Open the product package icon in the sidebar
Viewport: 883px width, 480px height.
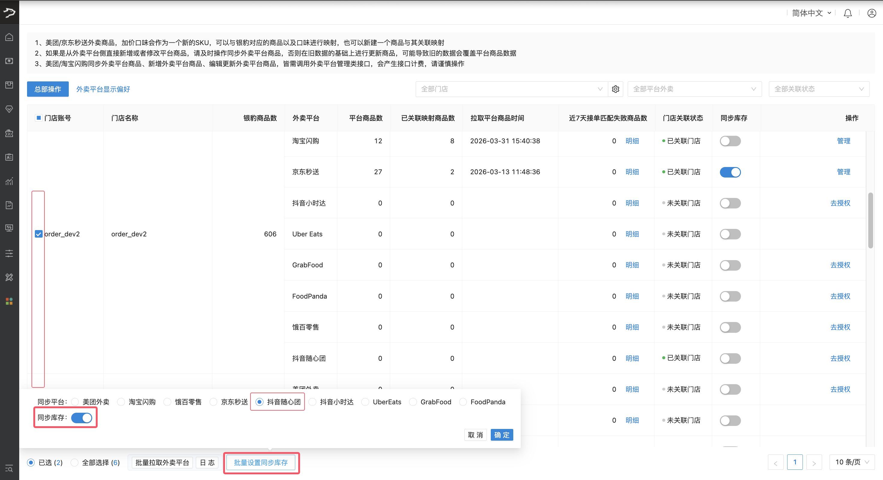click(x=9, y=85)
